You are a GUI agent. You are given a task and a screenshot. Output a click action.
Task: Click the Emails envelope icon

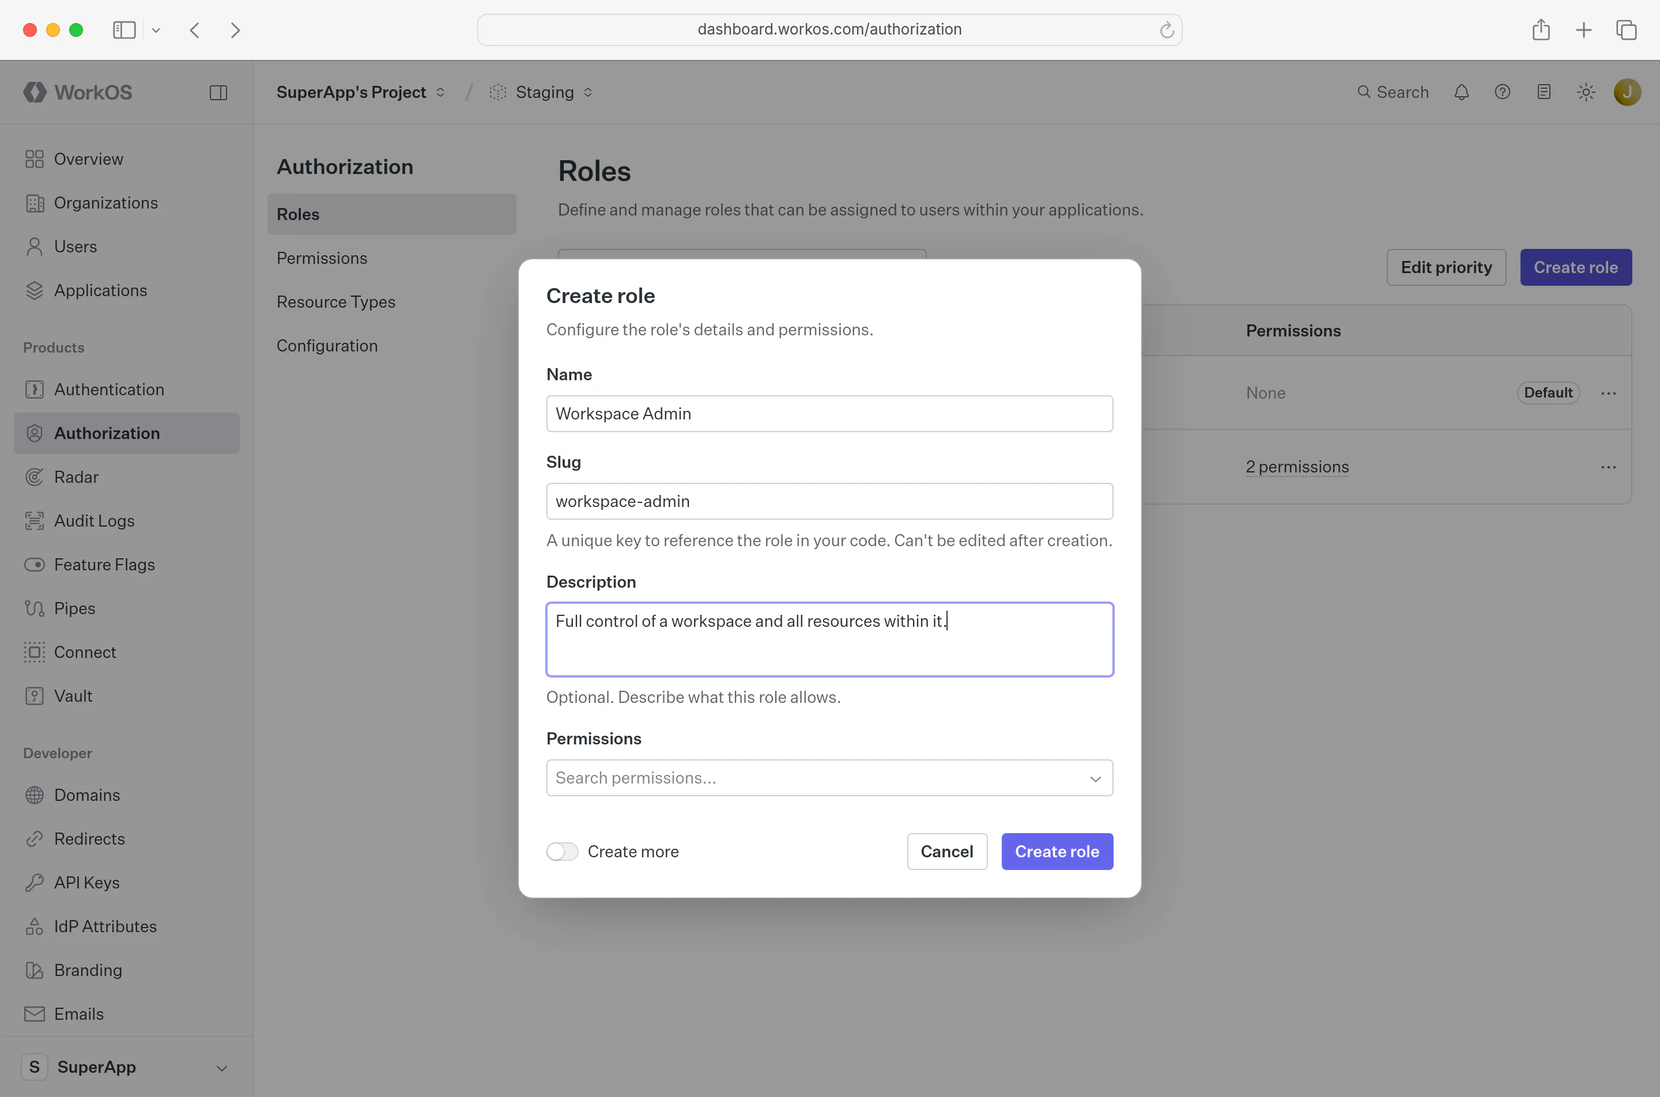point(34,1015)
